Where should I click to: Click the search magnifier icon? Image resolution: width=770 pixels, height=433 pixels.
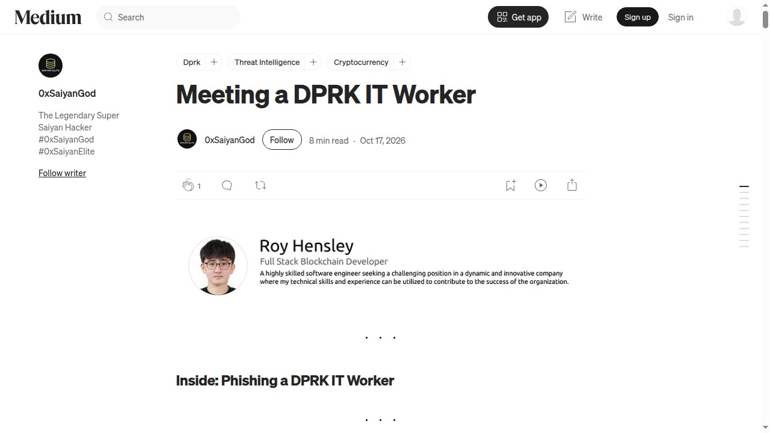click(108, 17)
